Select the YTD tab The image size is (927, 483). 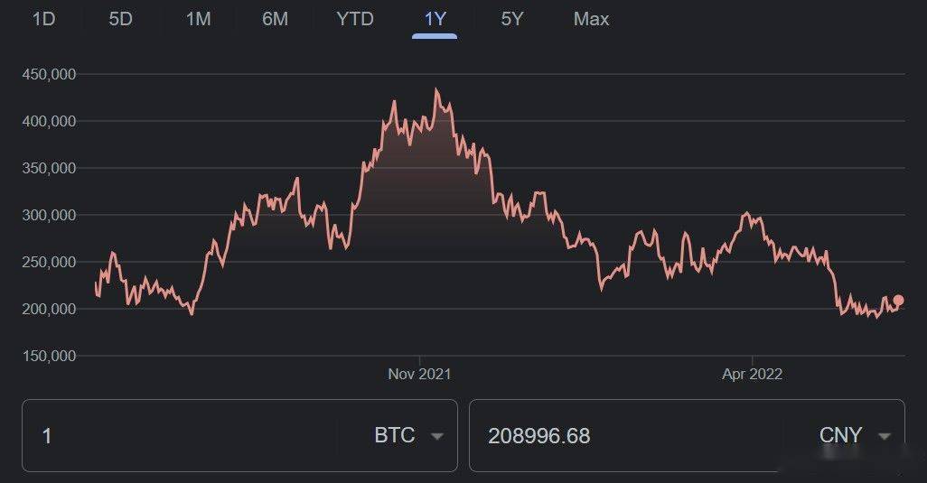tap(355, 19)
